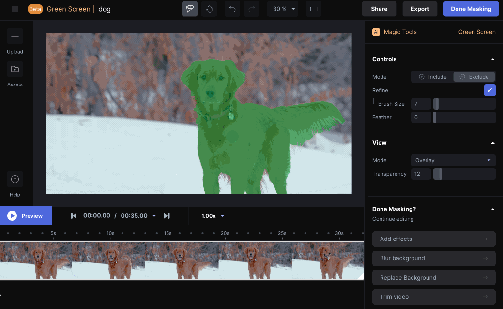Screen dimensions: 503x309
Task: Select Exclude mode
Action: [x=474, y=77]
